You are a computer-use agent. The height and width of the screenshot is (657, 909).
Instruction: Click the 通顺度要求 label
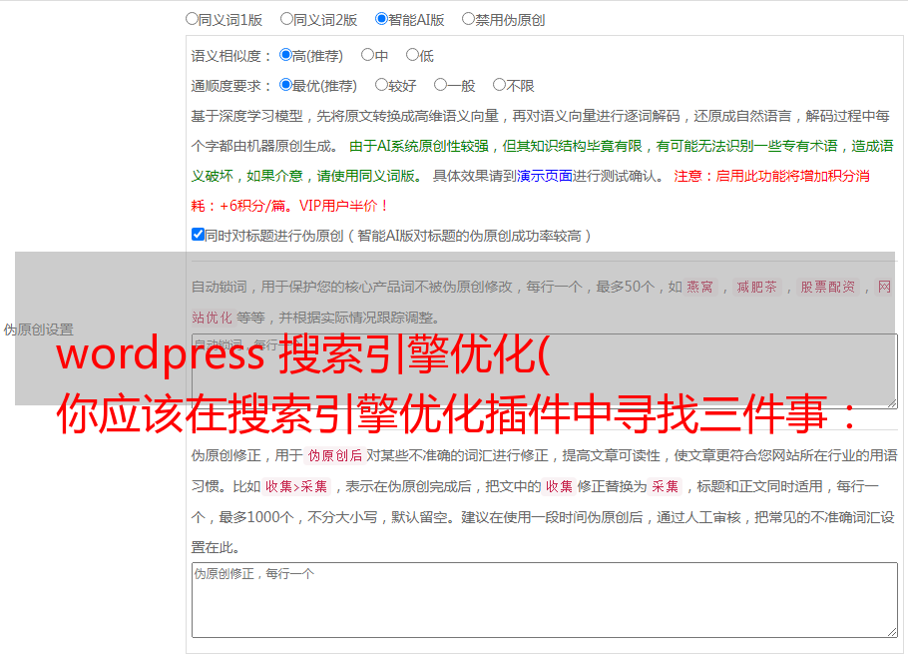[x=230, y=86]
